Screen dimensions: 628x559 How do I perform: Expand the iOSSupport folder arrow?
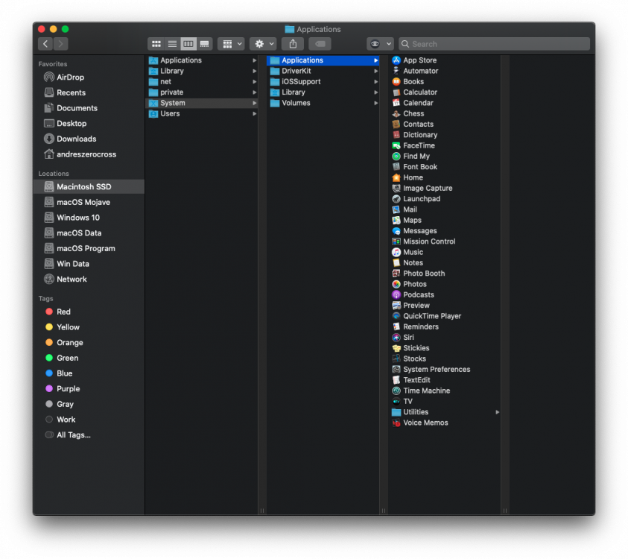[375, 81]
